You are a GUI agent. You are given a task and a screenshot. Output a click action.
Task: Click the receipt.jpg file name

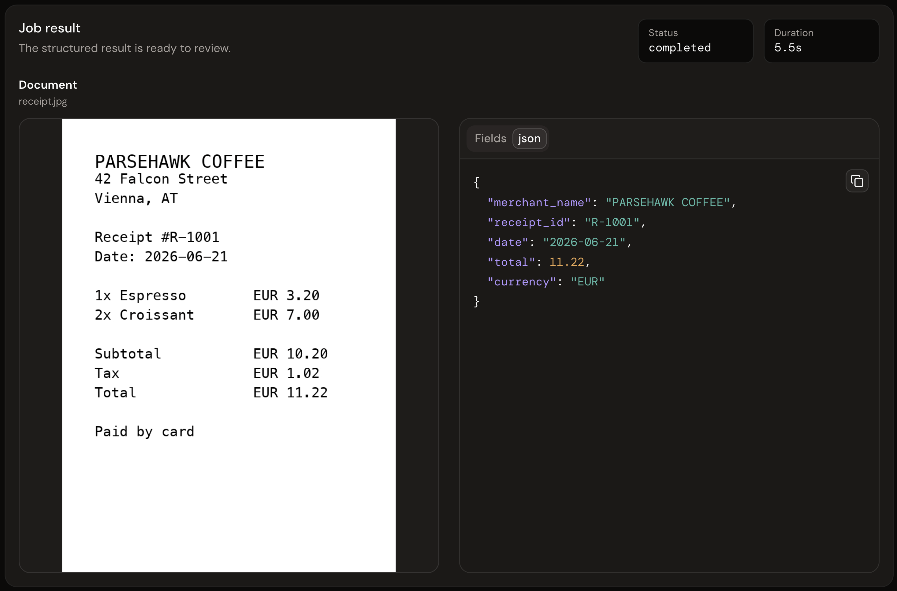point(43,101)
